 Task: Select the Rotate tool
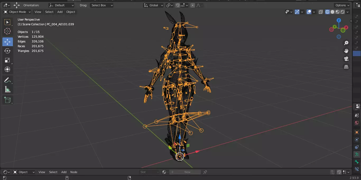7,51
